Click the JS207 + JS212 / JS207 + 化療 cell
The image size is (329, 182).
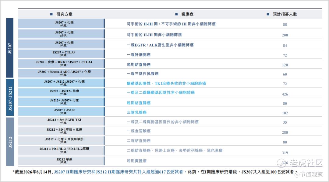tap(61, 83)
